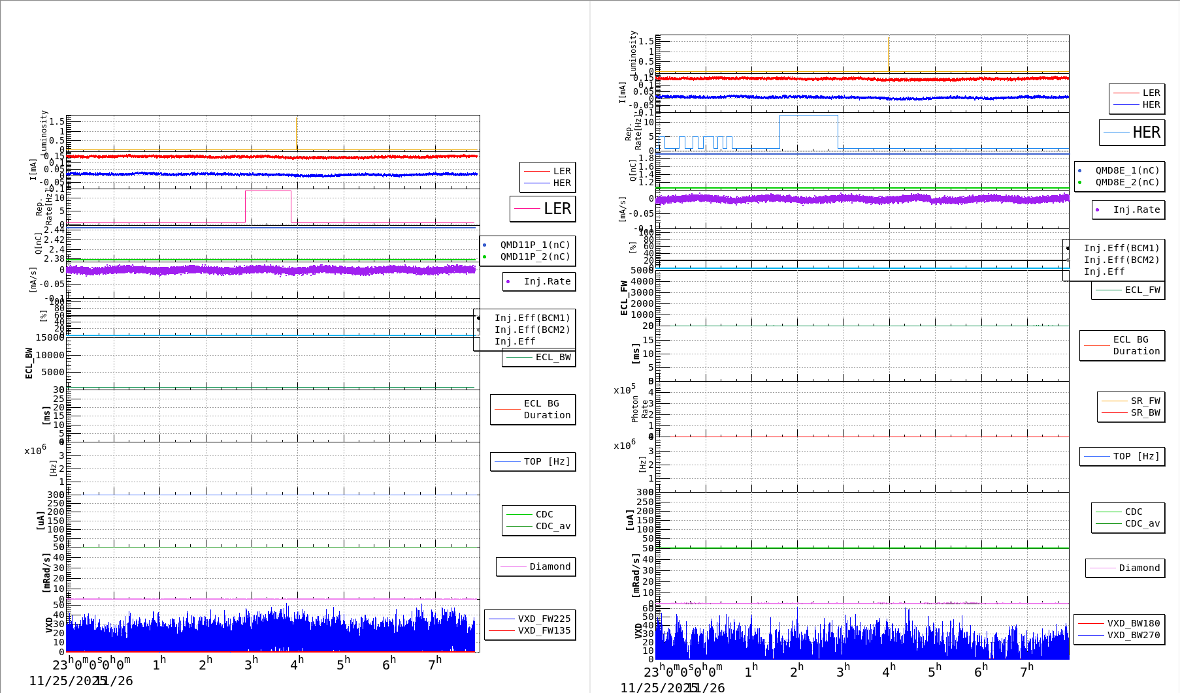This screenshot has height=693, width=1180.
Task: Open the ECL BG Duration legend box
Action: click(533, 409)
